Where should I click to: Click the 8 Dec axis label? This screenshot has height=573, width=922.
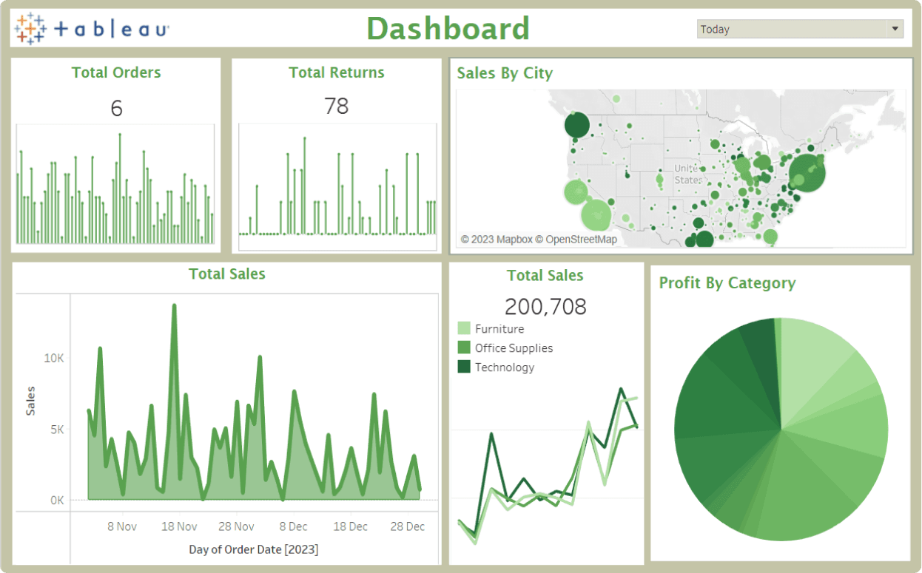(x=293, y=526)
